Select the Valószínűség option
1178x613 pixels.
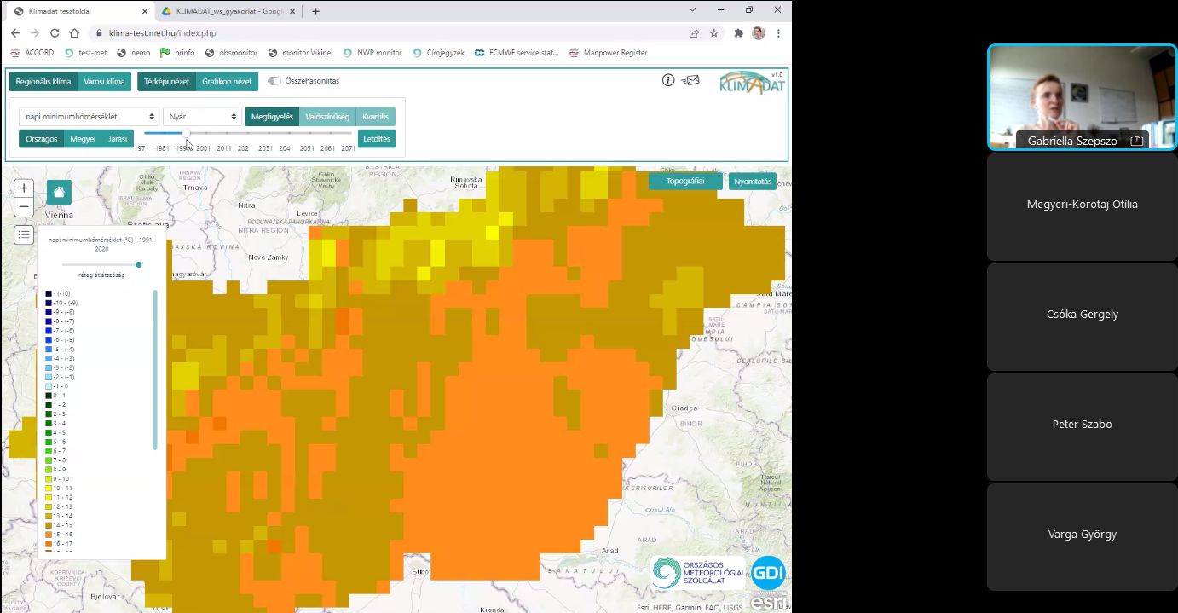[x=327, y=117]
